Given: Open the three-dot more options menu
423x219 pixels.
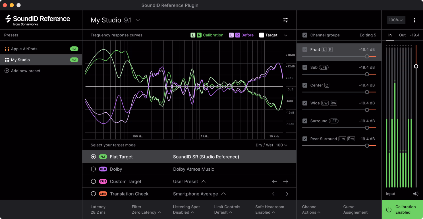Looking at the screenshot, I should tap(414, 20).
